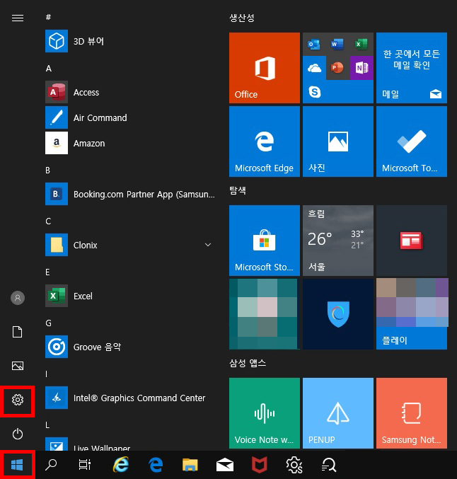Open Booking.com Partner App

[x=130, y=194]
